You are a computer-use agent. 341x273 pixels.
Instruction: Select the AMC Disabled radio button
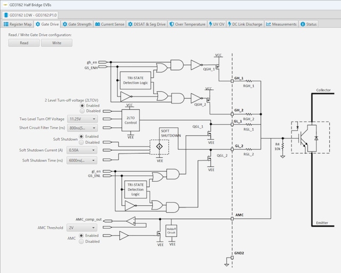(x=82, y=242)
